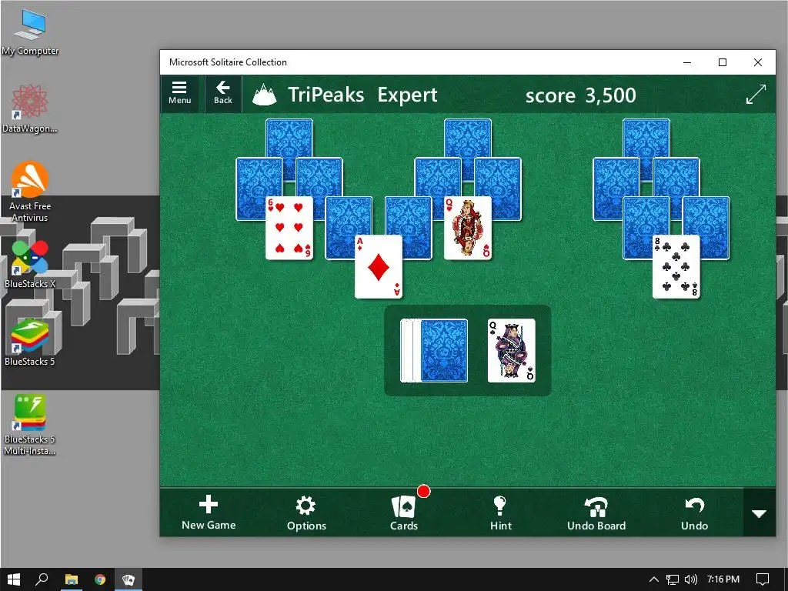Open the Windows Start menu

[14, 579]
